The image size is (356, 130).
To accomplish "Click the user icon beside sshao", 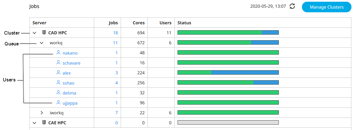I will pyautogui.click(x=58, y=83).
